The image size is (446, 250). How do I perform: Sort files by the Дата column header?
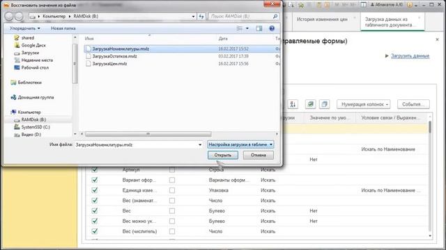tap(223, 39)
